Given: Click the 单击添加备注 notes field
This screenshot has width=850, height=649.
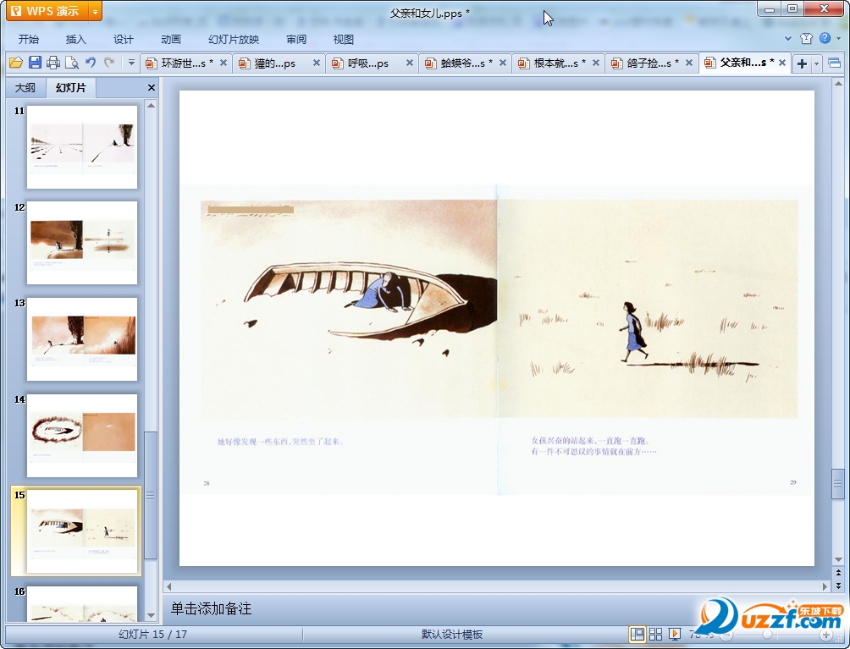Looking at the screenshot, I should click(x=496, y=609).
